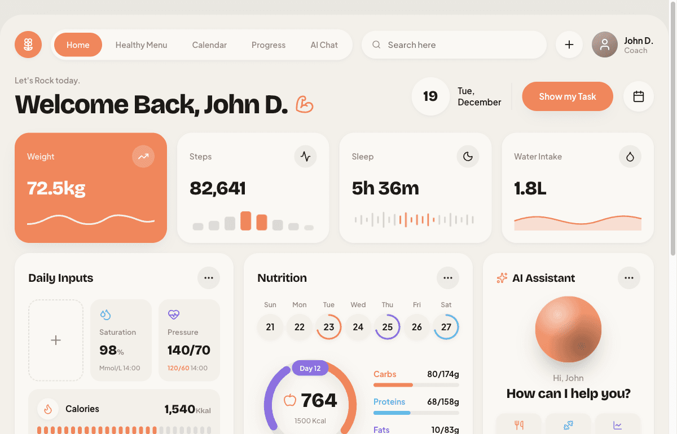Viewport: 677px width, 434px height.
Task: Click the Fats label
Action: tap(381, 429)
